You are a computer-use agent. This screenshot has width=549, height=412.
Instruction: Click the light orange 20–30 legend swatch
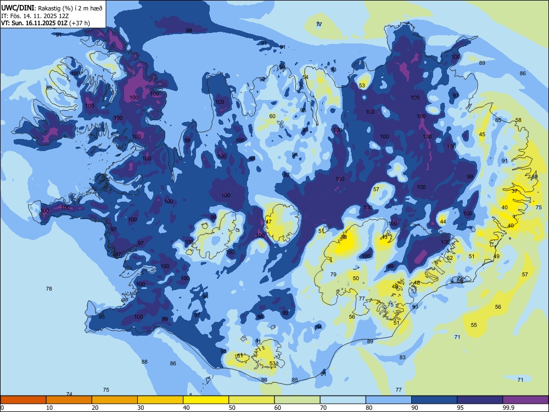(x=115, y=400)
